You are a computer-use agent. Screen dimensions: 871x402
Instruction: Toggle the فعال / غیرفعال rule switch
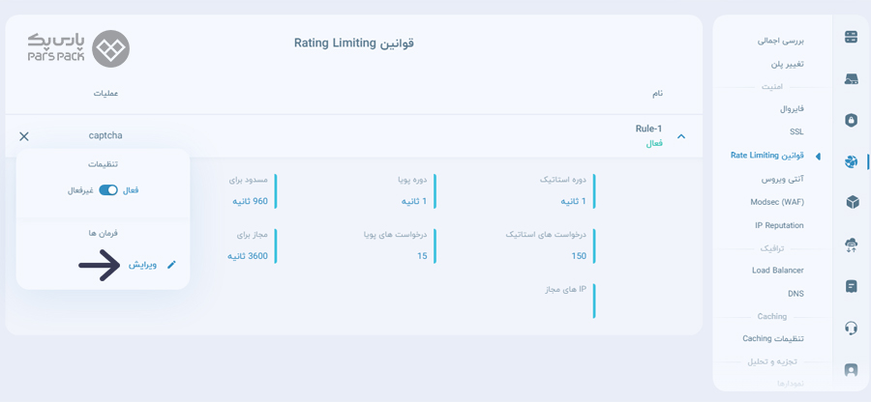point(108,190)
